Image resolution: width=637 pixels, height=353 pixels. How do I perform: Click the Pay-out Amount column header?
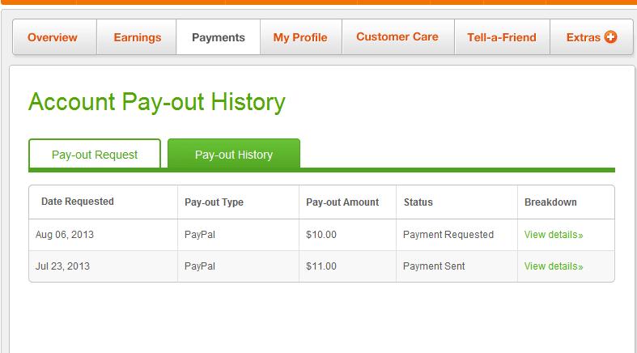[x=342, y=202]
